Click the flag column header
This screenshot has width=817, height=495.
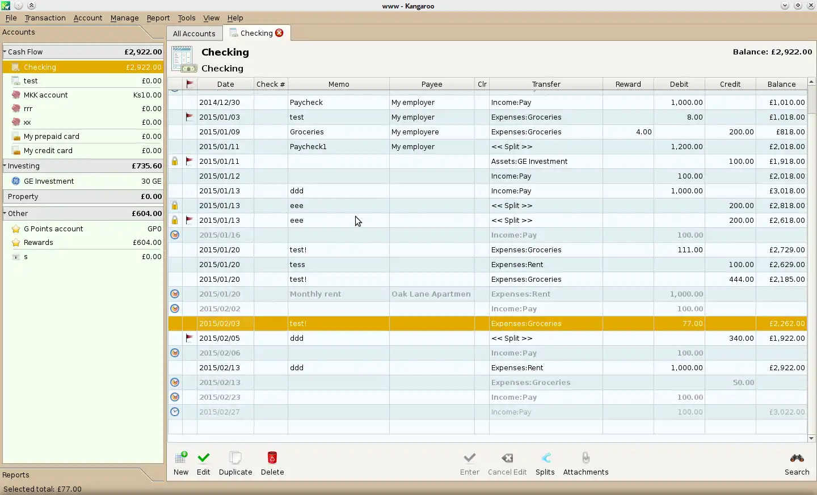(x=189, y=84)
